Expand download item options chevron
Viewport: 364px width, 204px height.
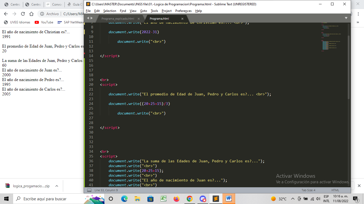[56, 186]
